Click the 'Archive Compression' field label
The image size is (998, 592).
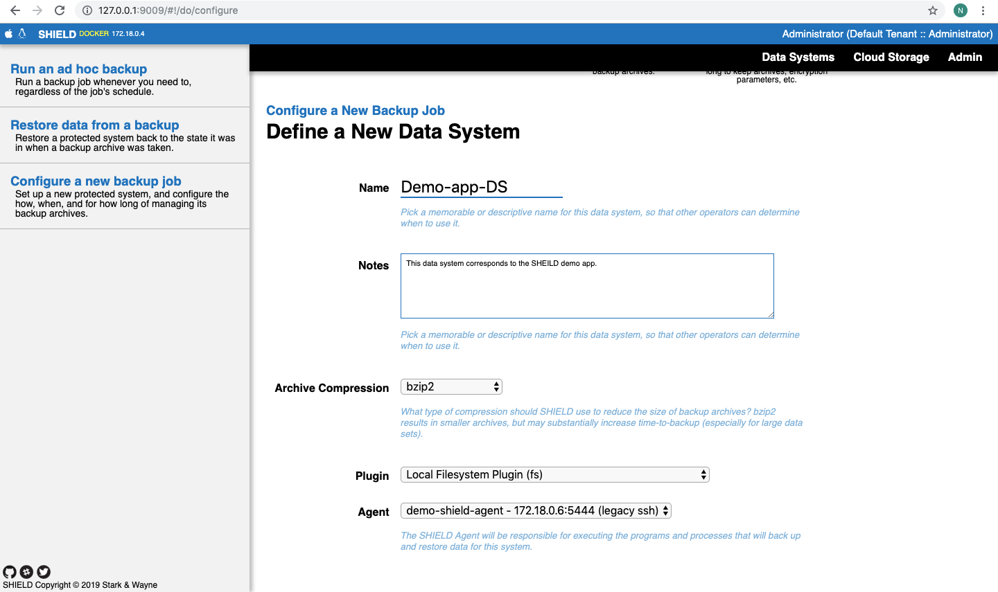332,388
